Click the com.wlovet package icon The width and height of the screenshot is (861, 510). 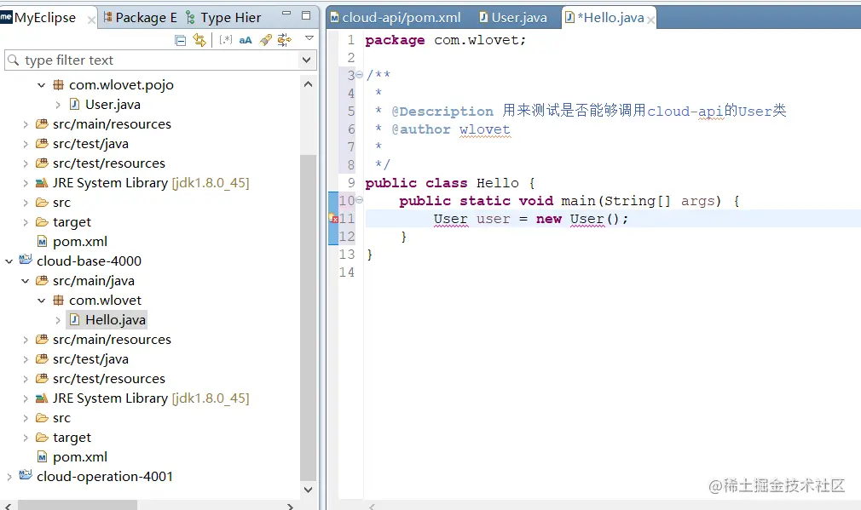pyautogui.click(x=58, y=301)
